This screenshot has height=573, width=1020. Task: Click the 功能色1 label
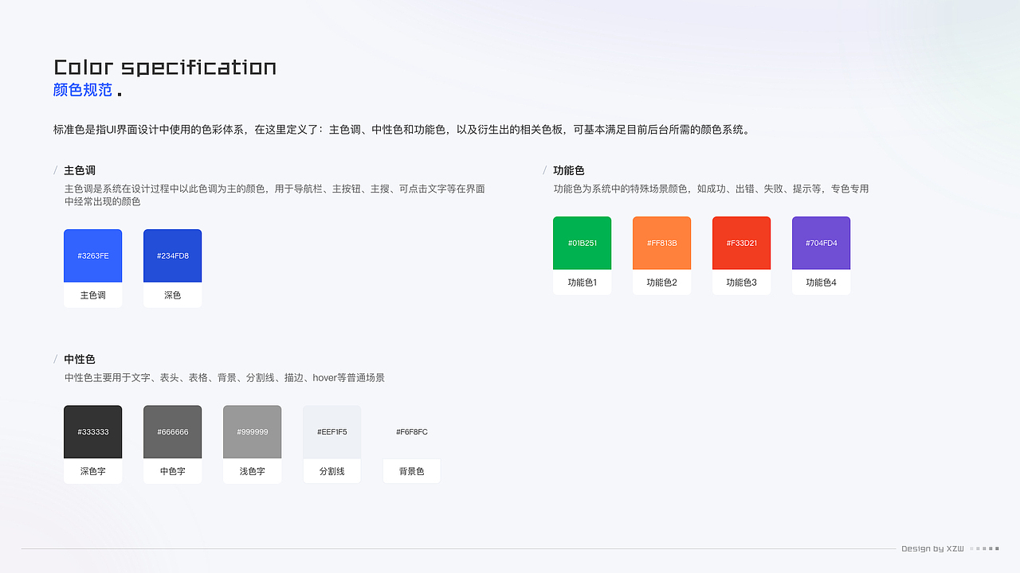point(582,283)
